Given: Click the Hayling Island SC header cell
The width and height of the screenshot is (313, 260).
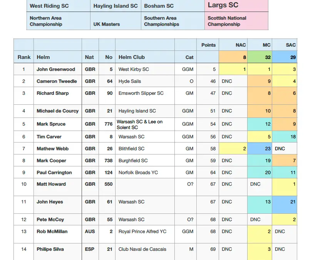Looking at the screenshot, I should (115, 6).
